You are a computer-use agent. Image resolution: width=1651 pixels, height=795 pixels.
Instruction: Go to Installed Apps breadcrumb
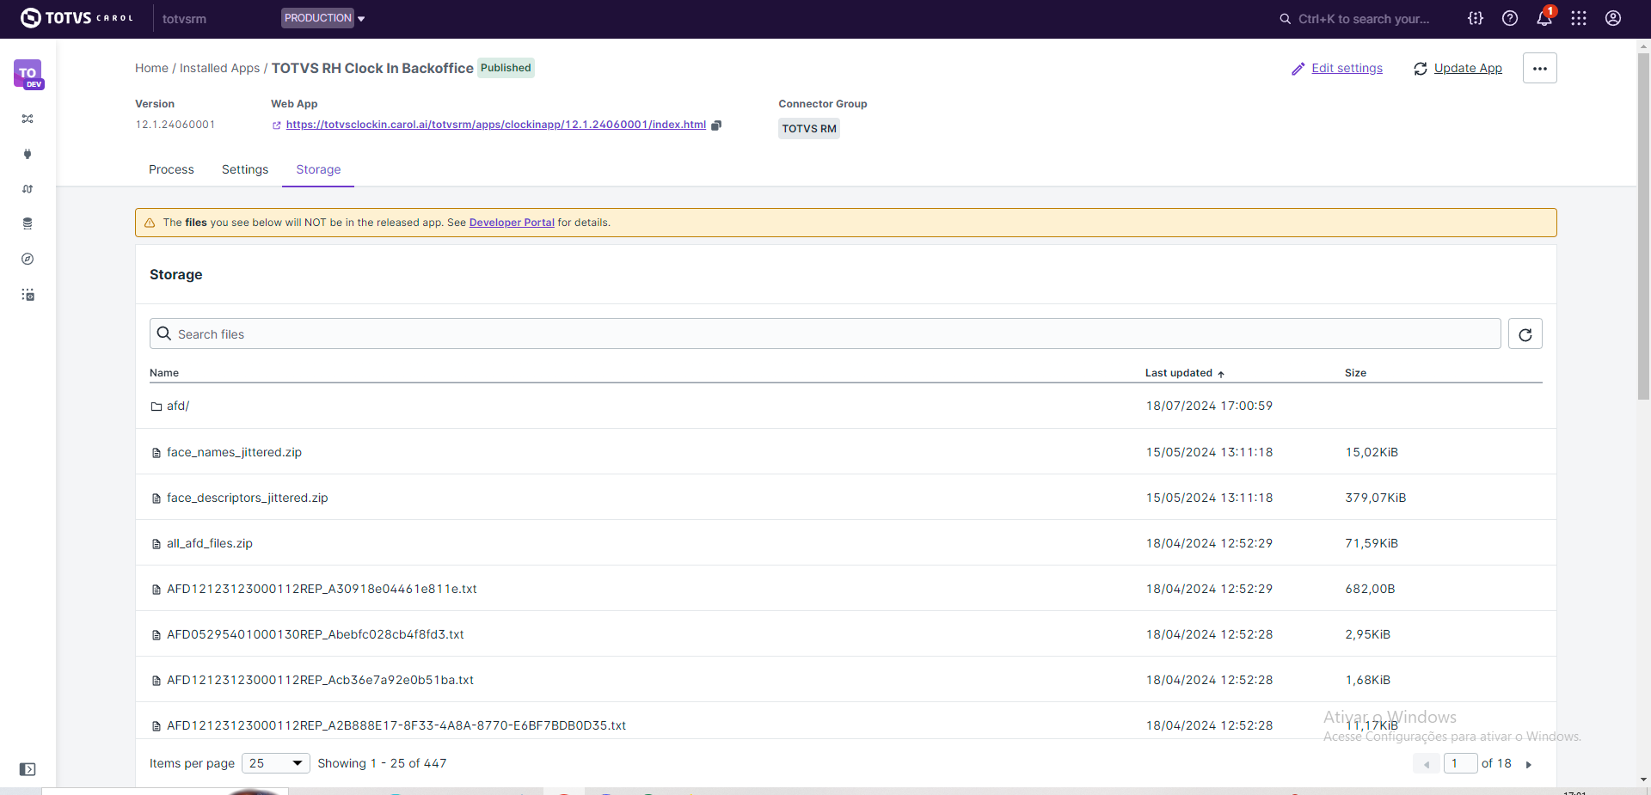tap(219, 68)
